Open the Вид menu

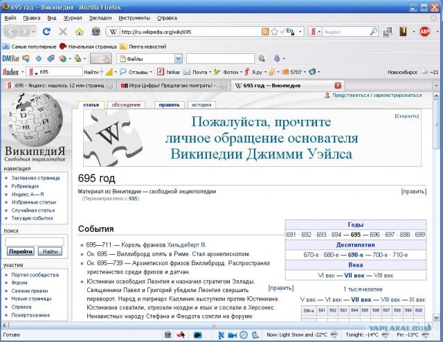52,18
